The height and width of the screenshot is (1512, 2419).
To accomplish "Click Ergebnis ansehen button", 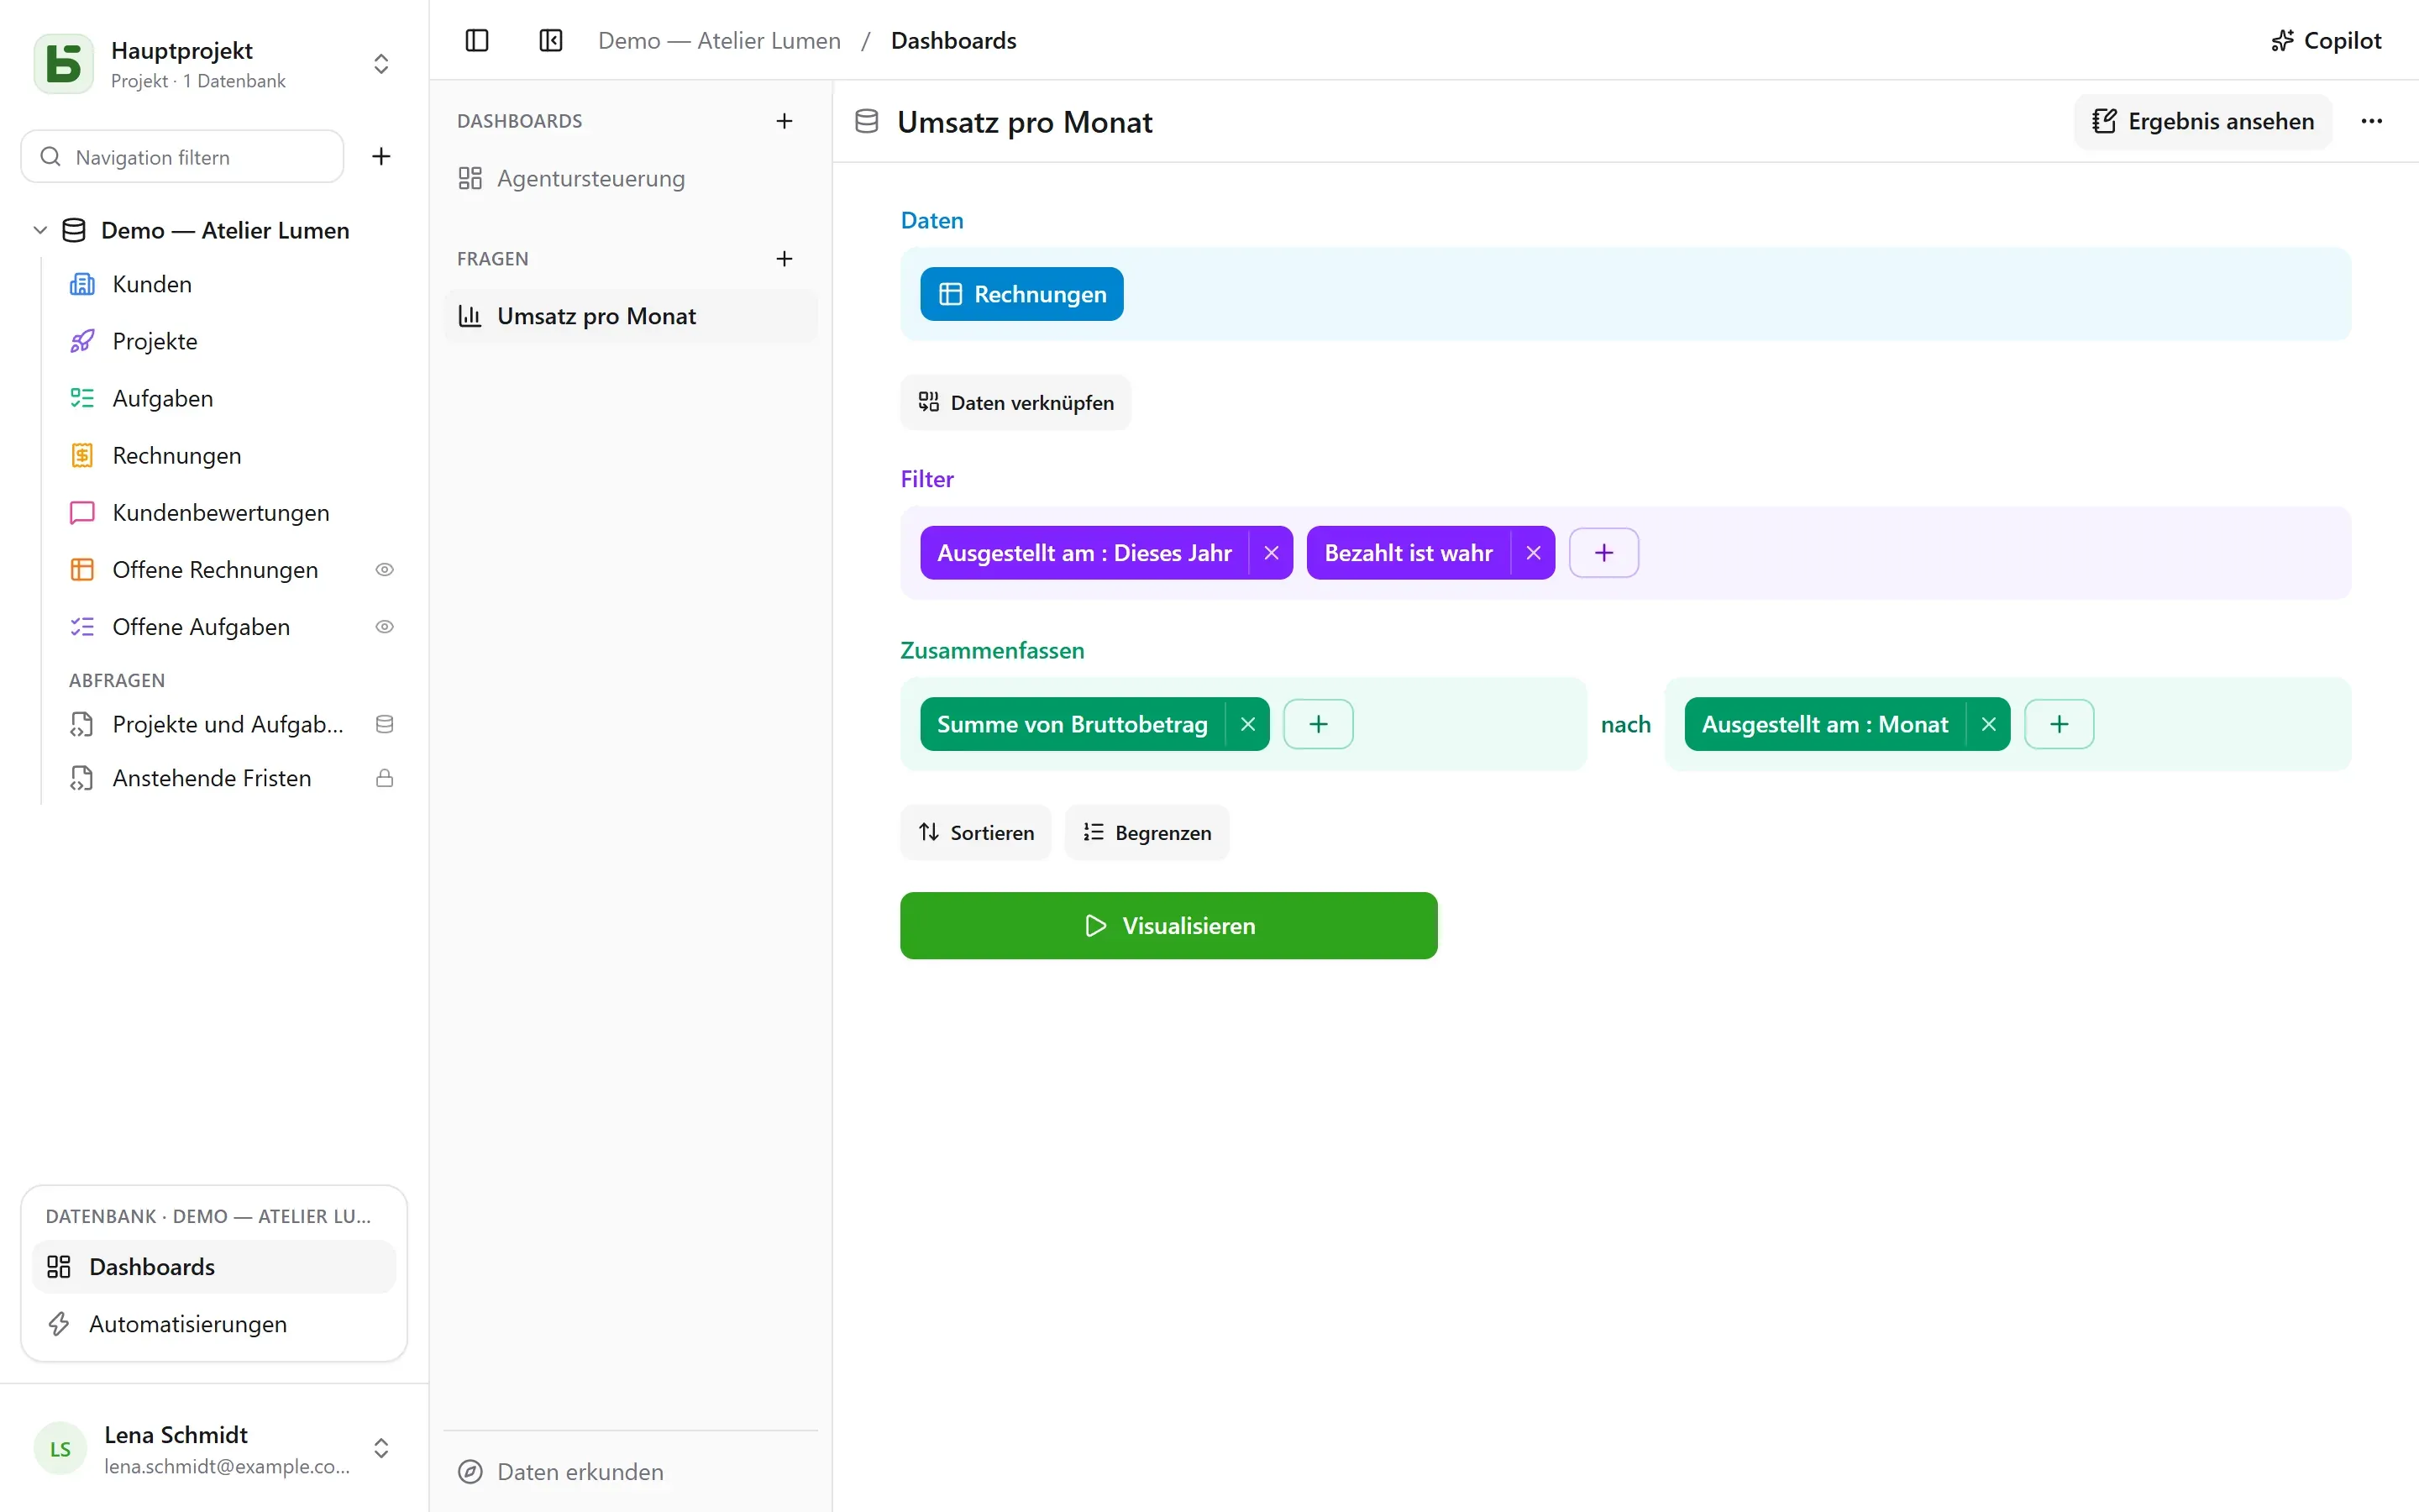I will 2203,121.
